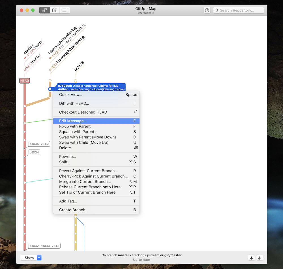The image size is (283, 269).
Task: Click the hamburger menu icon in toolbar
Action: coord(64,10)
